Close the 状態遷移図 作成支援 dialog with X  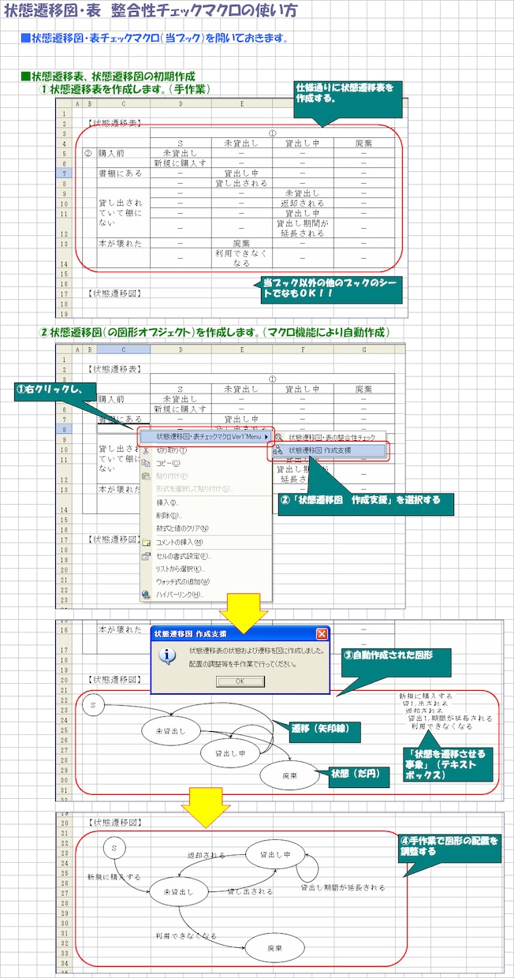pyautogui.click(x=321, y=633)
